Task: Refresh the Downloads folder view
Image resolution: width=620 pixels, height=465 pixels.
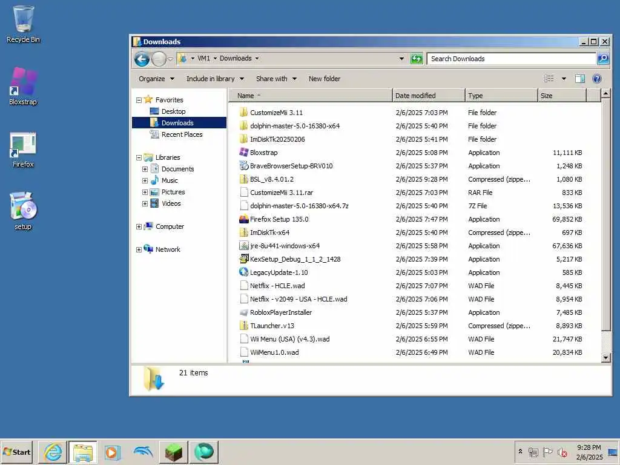Action: coord(417,59)
